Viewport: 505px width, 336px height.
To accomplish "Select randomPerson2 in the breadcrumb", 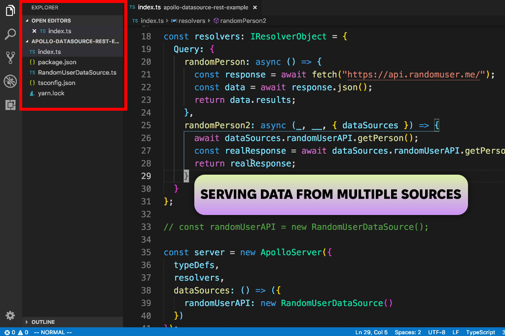I will tap(243, 21).
